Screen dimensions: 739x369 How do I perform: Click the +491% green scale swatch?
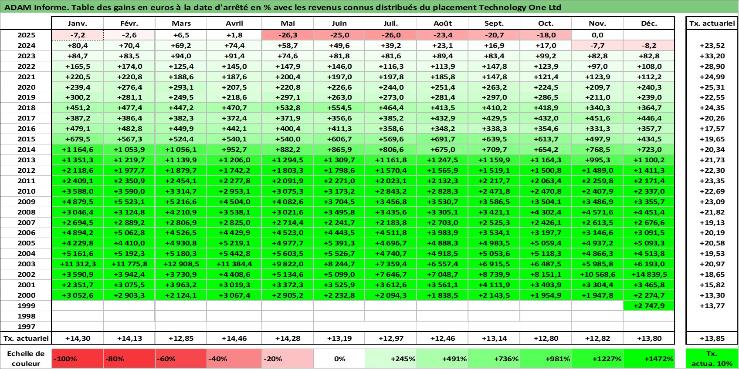[442, 359]
